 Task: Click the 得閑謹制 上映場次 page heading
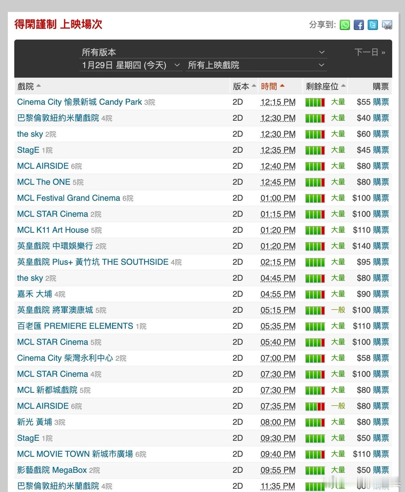(58, 24)
